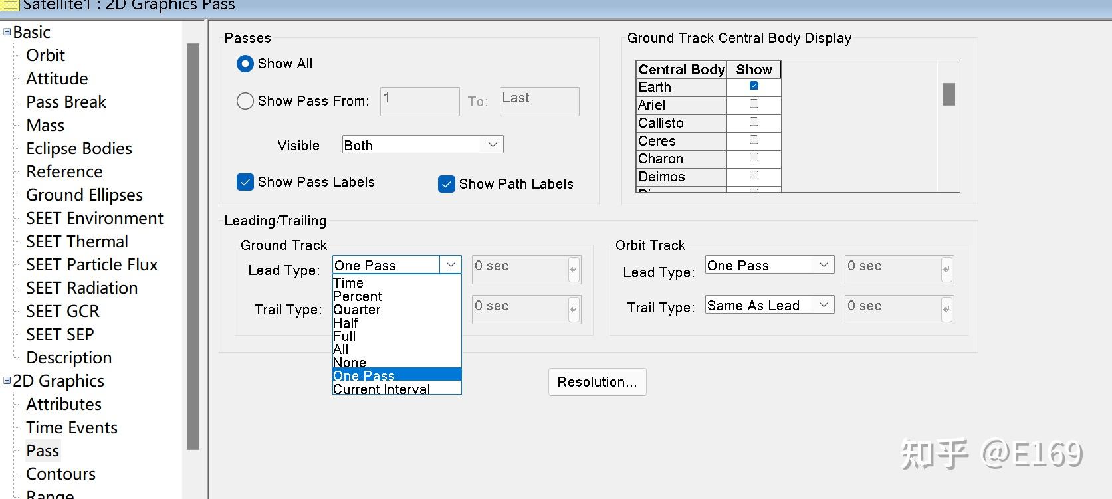Click the Orbit Track lead time units icon
The height and width of the screenshot is (499, 1112).
coord(946,269)
